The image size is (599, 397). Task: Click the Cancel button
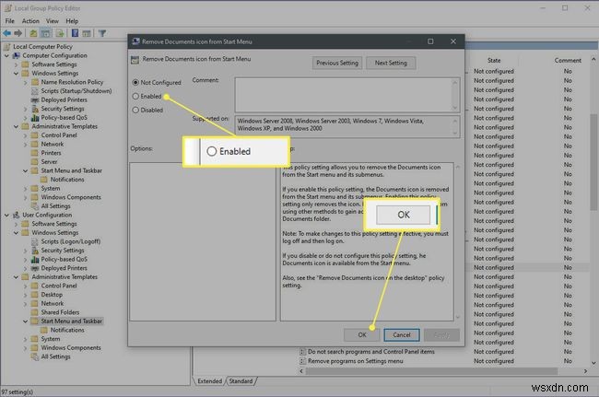click(x=402, y=334)
